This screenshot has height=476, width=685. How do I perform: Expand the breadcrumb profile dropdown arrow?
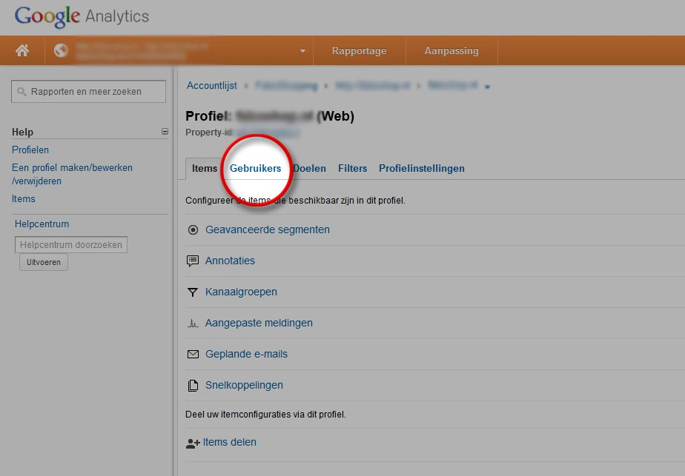click(x=487, y=87)
